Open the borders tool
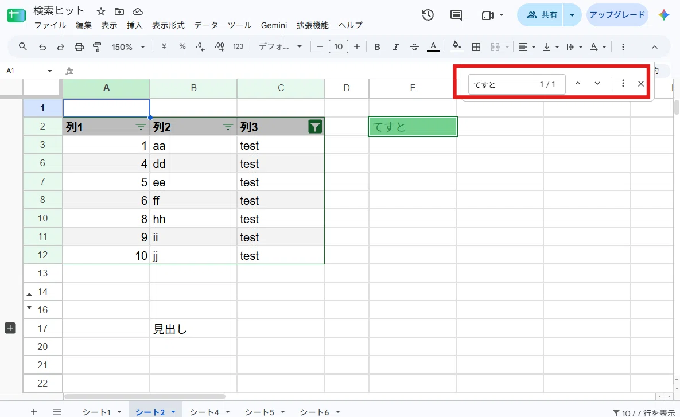The width and height of the screenshot is (680, 417). click(x=476, y=47)
